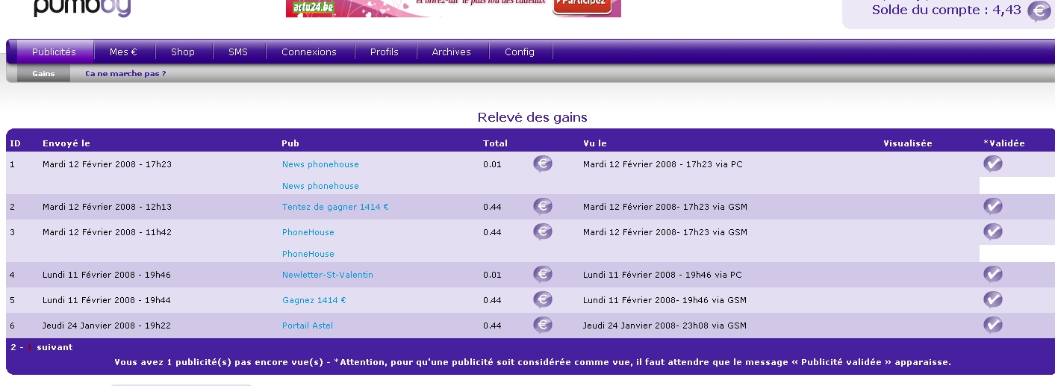This screenshot has width=1055, height=386.
Task: Go to the Mes € tab
Action: (123, 52)
